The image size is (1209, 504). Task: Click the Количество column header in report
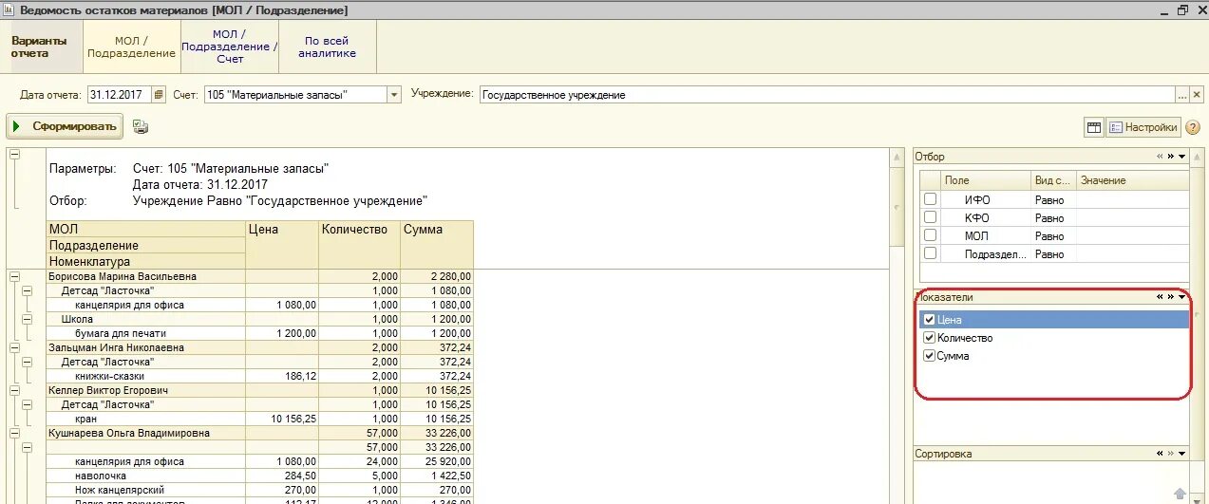[x=358, y=245]
